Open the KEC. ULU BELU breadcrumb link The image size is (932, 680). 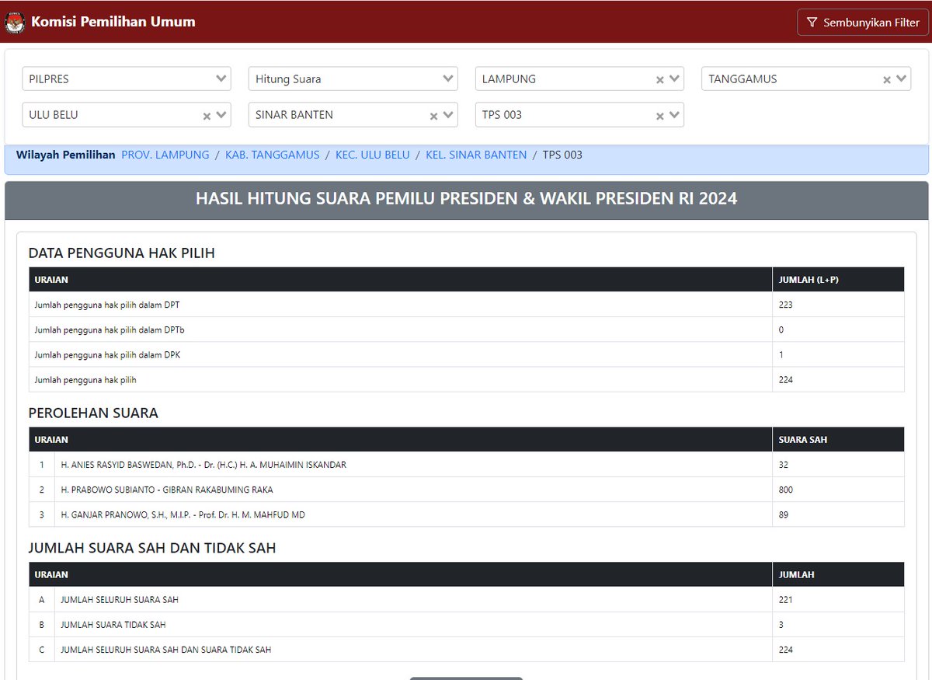[x=373, y=155]
